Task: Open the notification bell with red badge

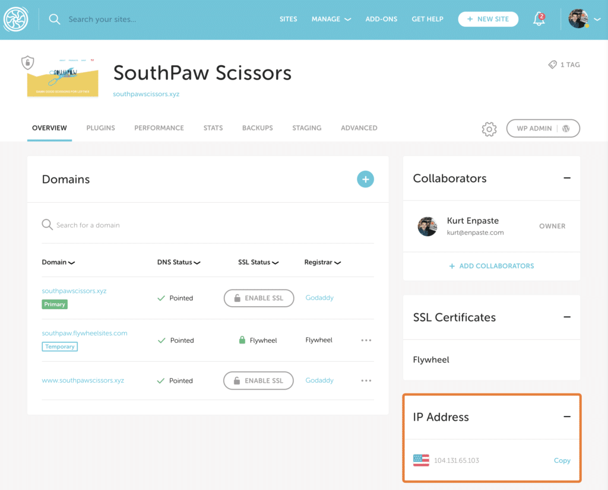Action: pyautogui.click(x=539, y=19)
